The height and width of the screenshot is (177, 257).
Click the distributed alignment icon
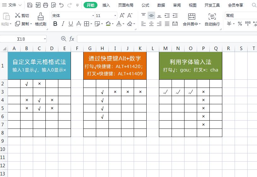175,24
